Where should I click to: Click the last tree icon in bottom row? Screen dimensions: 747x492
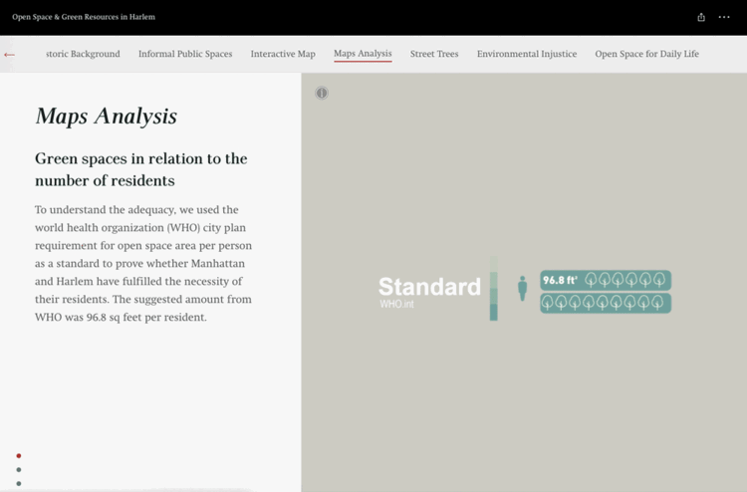(657, 303)
